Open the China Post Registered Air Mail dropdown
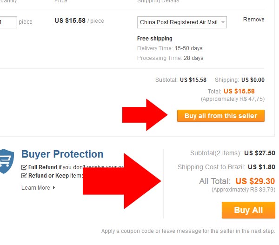 click(x=182, y=22)
